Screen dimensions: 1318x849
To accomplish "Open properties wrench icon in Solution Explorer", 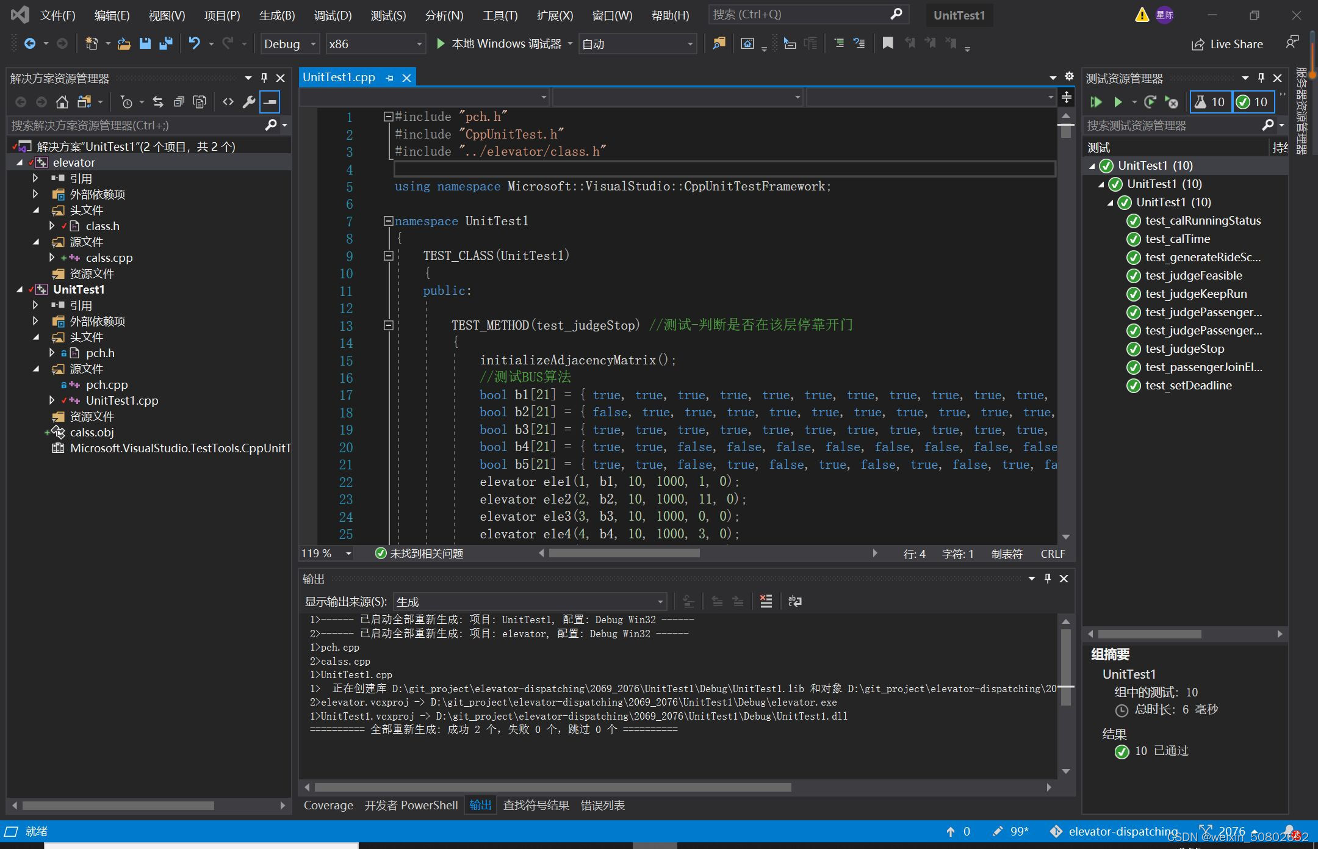I will tap(248, 102).
